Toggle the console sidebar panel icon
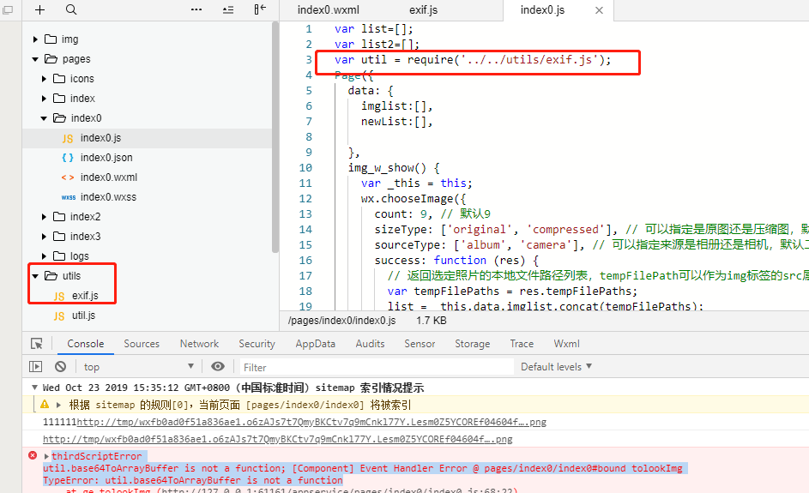The width and height of the screenshot is (809, 493). click(35, 367)
